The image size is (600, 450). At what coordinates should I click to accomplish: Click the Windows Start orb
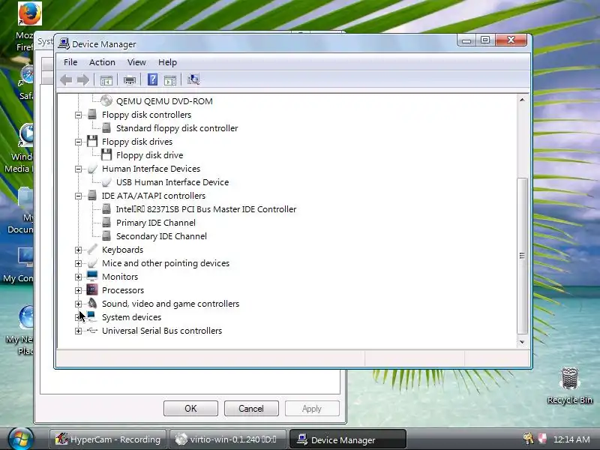tap(21, 439)
